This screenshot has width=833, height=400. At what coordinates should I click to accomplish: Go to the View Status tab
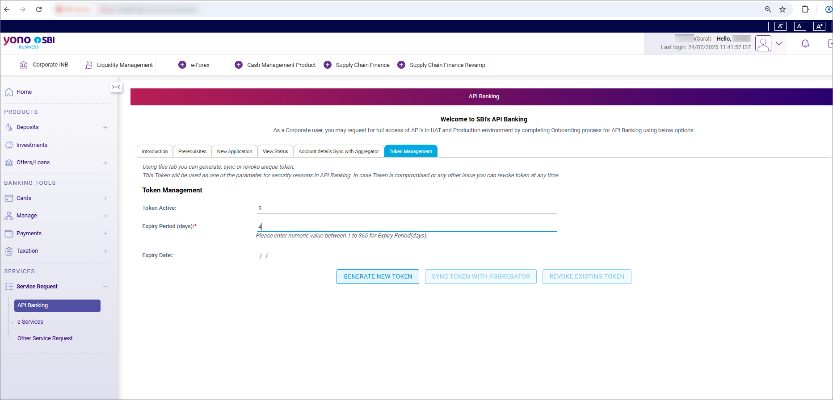pos(275,151)
